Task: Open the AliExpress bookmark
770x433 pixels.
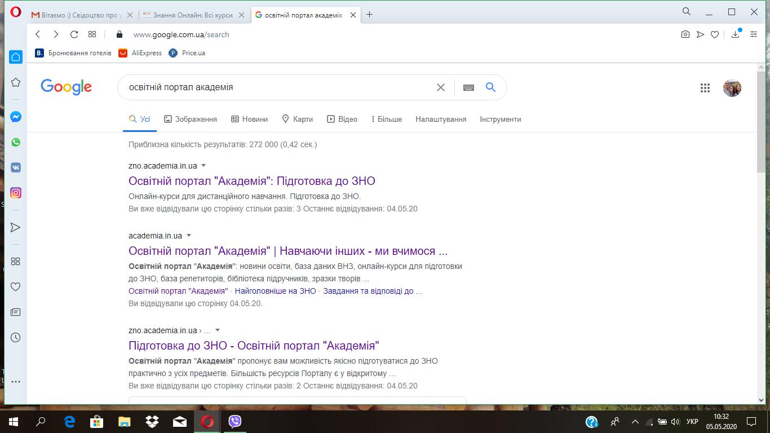Action: tap(140, 53)
